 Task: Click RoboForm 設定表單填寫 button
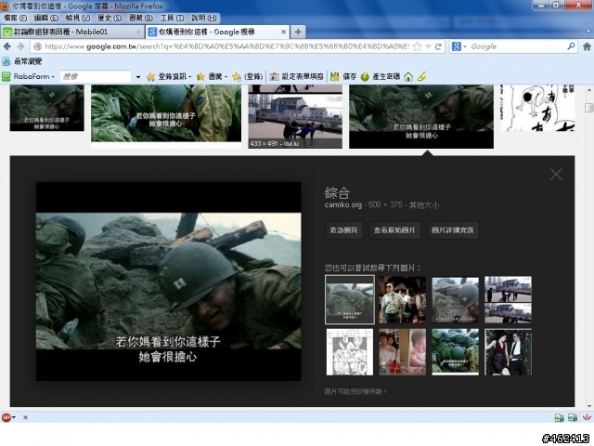click(297, 76)
